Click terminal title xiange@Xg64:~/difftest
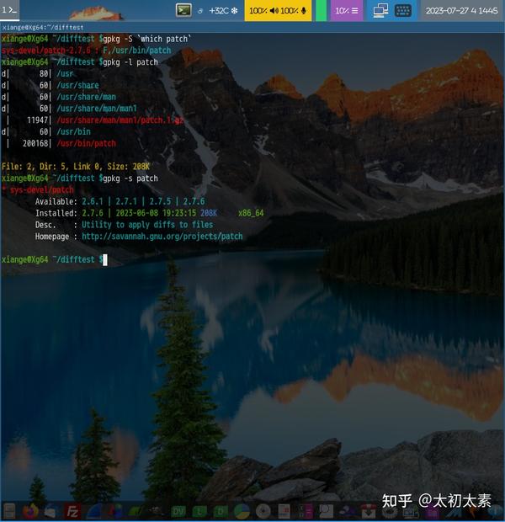 [x=43, y=27]
